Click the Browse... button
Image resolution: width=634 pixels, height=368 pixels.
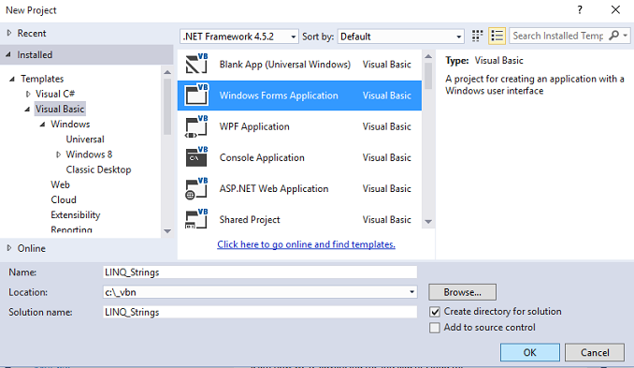pos(462,292)
